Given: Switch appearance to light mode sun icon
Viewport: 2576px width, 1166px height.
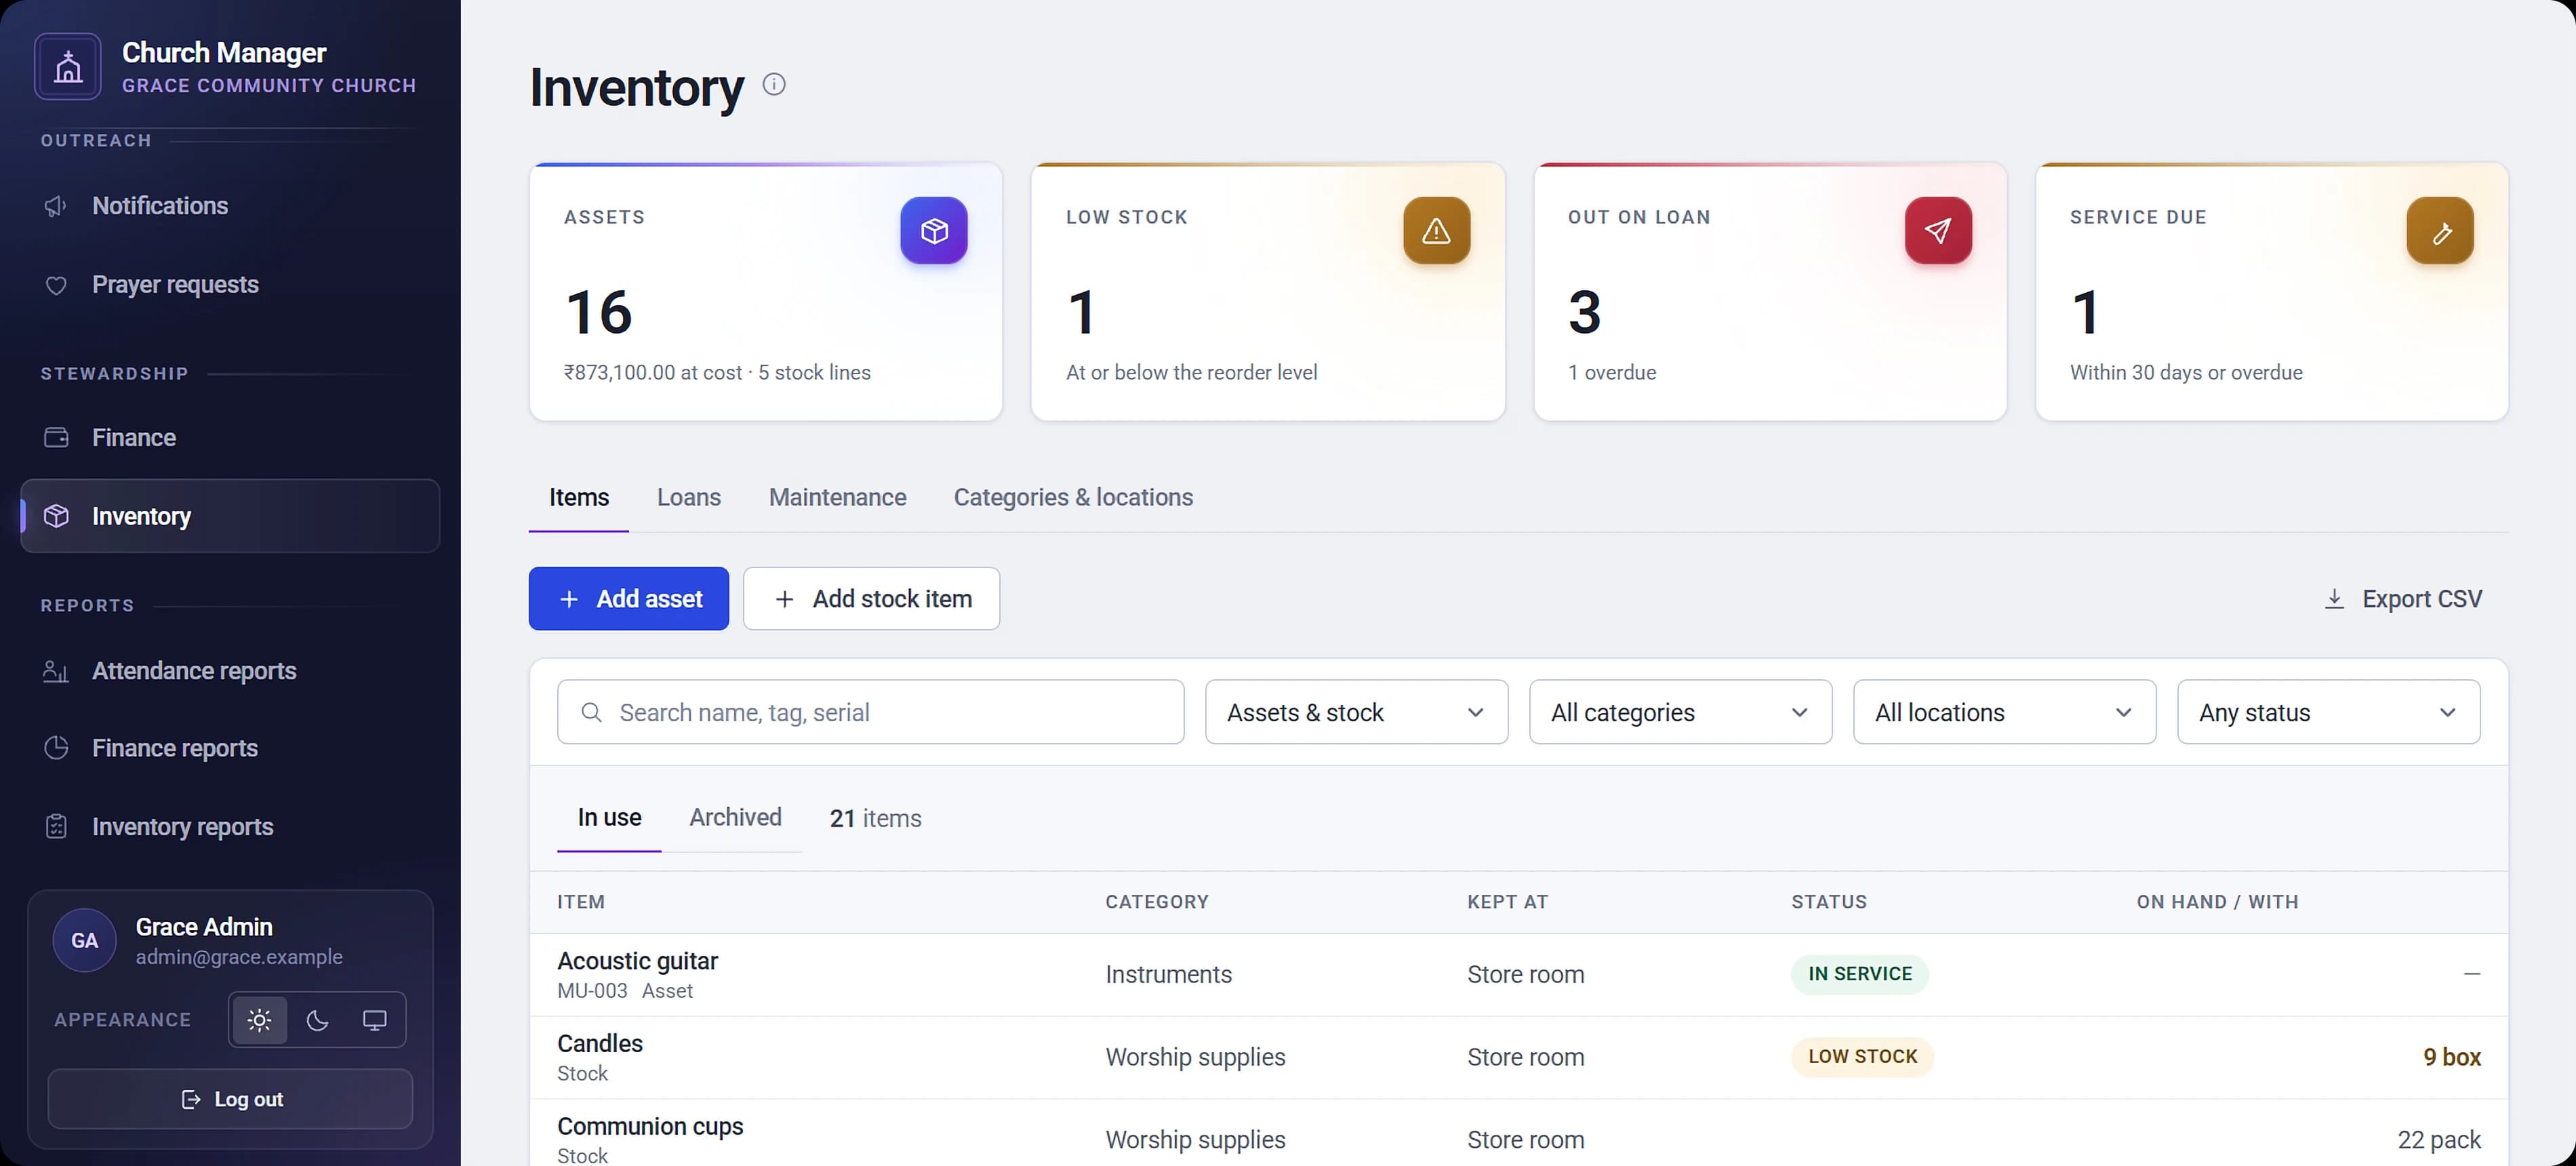Looking at the screenshot, I should pyautogui.click(x=260, y=1020).
